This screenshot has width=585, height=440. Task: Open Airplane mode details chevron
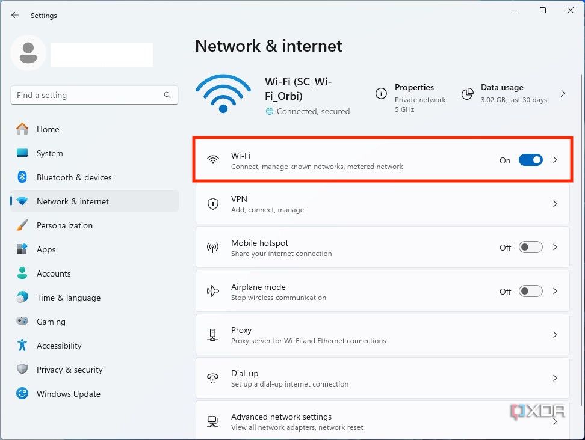pyautogui.click(x=555, y=291)
